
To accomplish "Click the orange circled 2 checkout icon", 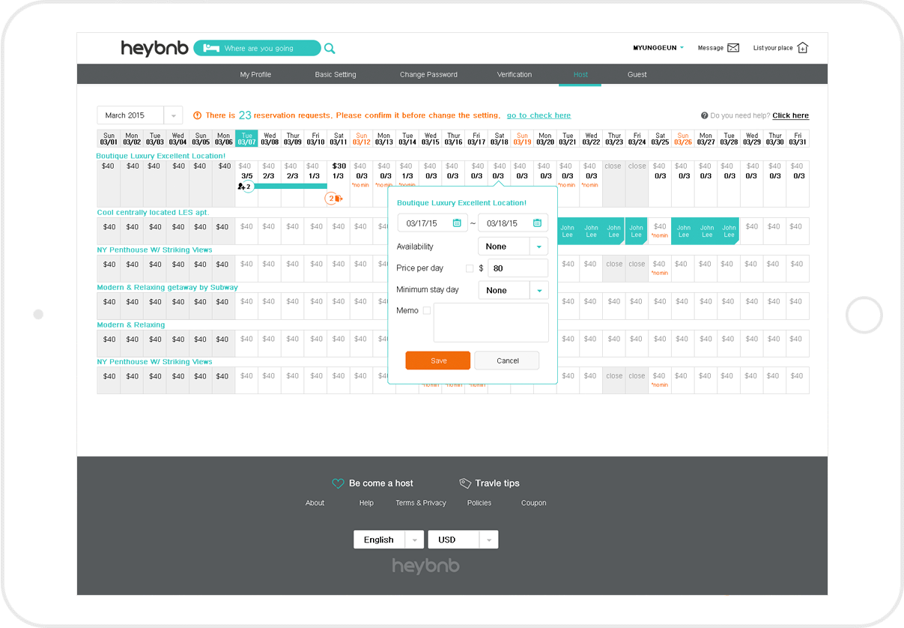I will [x=334, y=199].
